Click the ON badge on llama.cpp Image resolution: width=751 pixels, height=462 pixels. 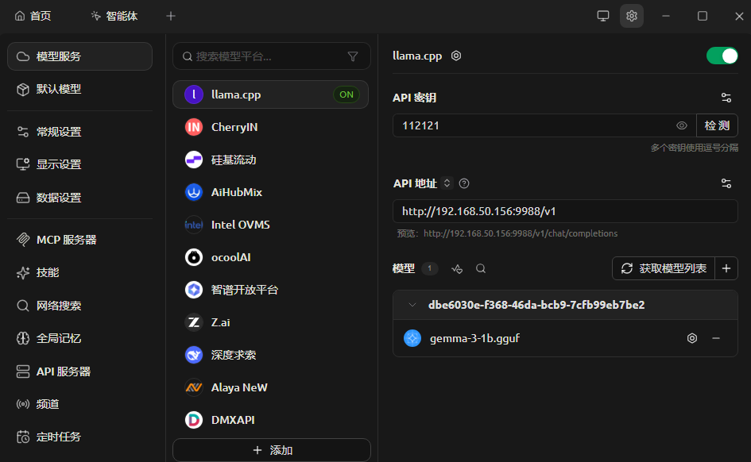point(346,94)
